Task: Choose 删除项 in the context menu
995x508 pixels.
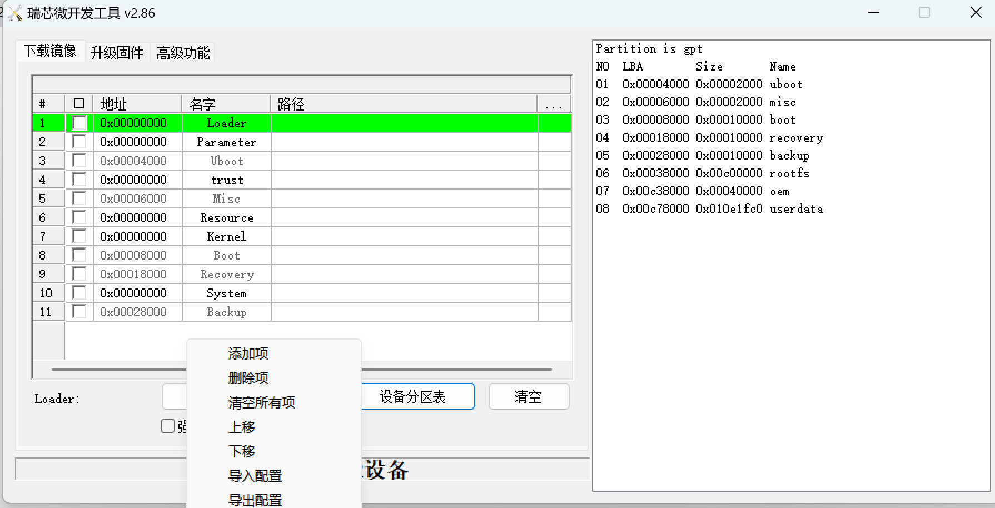Action: tap(248, 378)
